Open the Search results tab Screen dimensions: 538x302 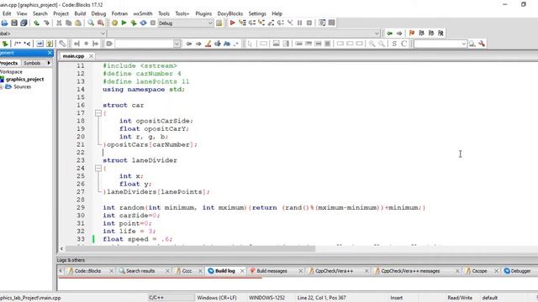click(x=140, y=271)
